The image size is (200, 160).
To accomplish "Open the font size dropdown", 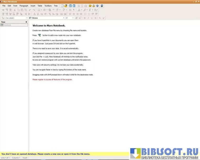I will 73,18.
